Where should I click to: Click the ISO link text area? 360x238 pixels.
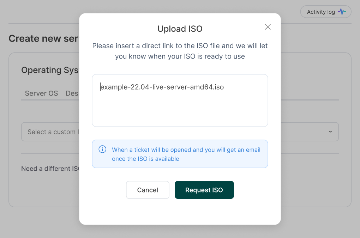(180, 100)
